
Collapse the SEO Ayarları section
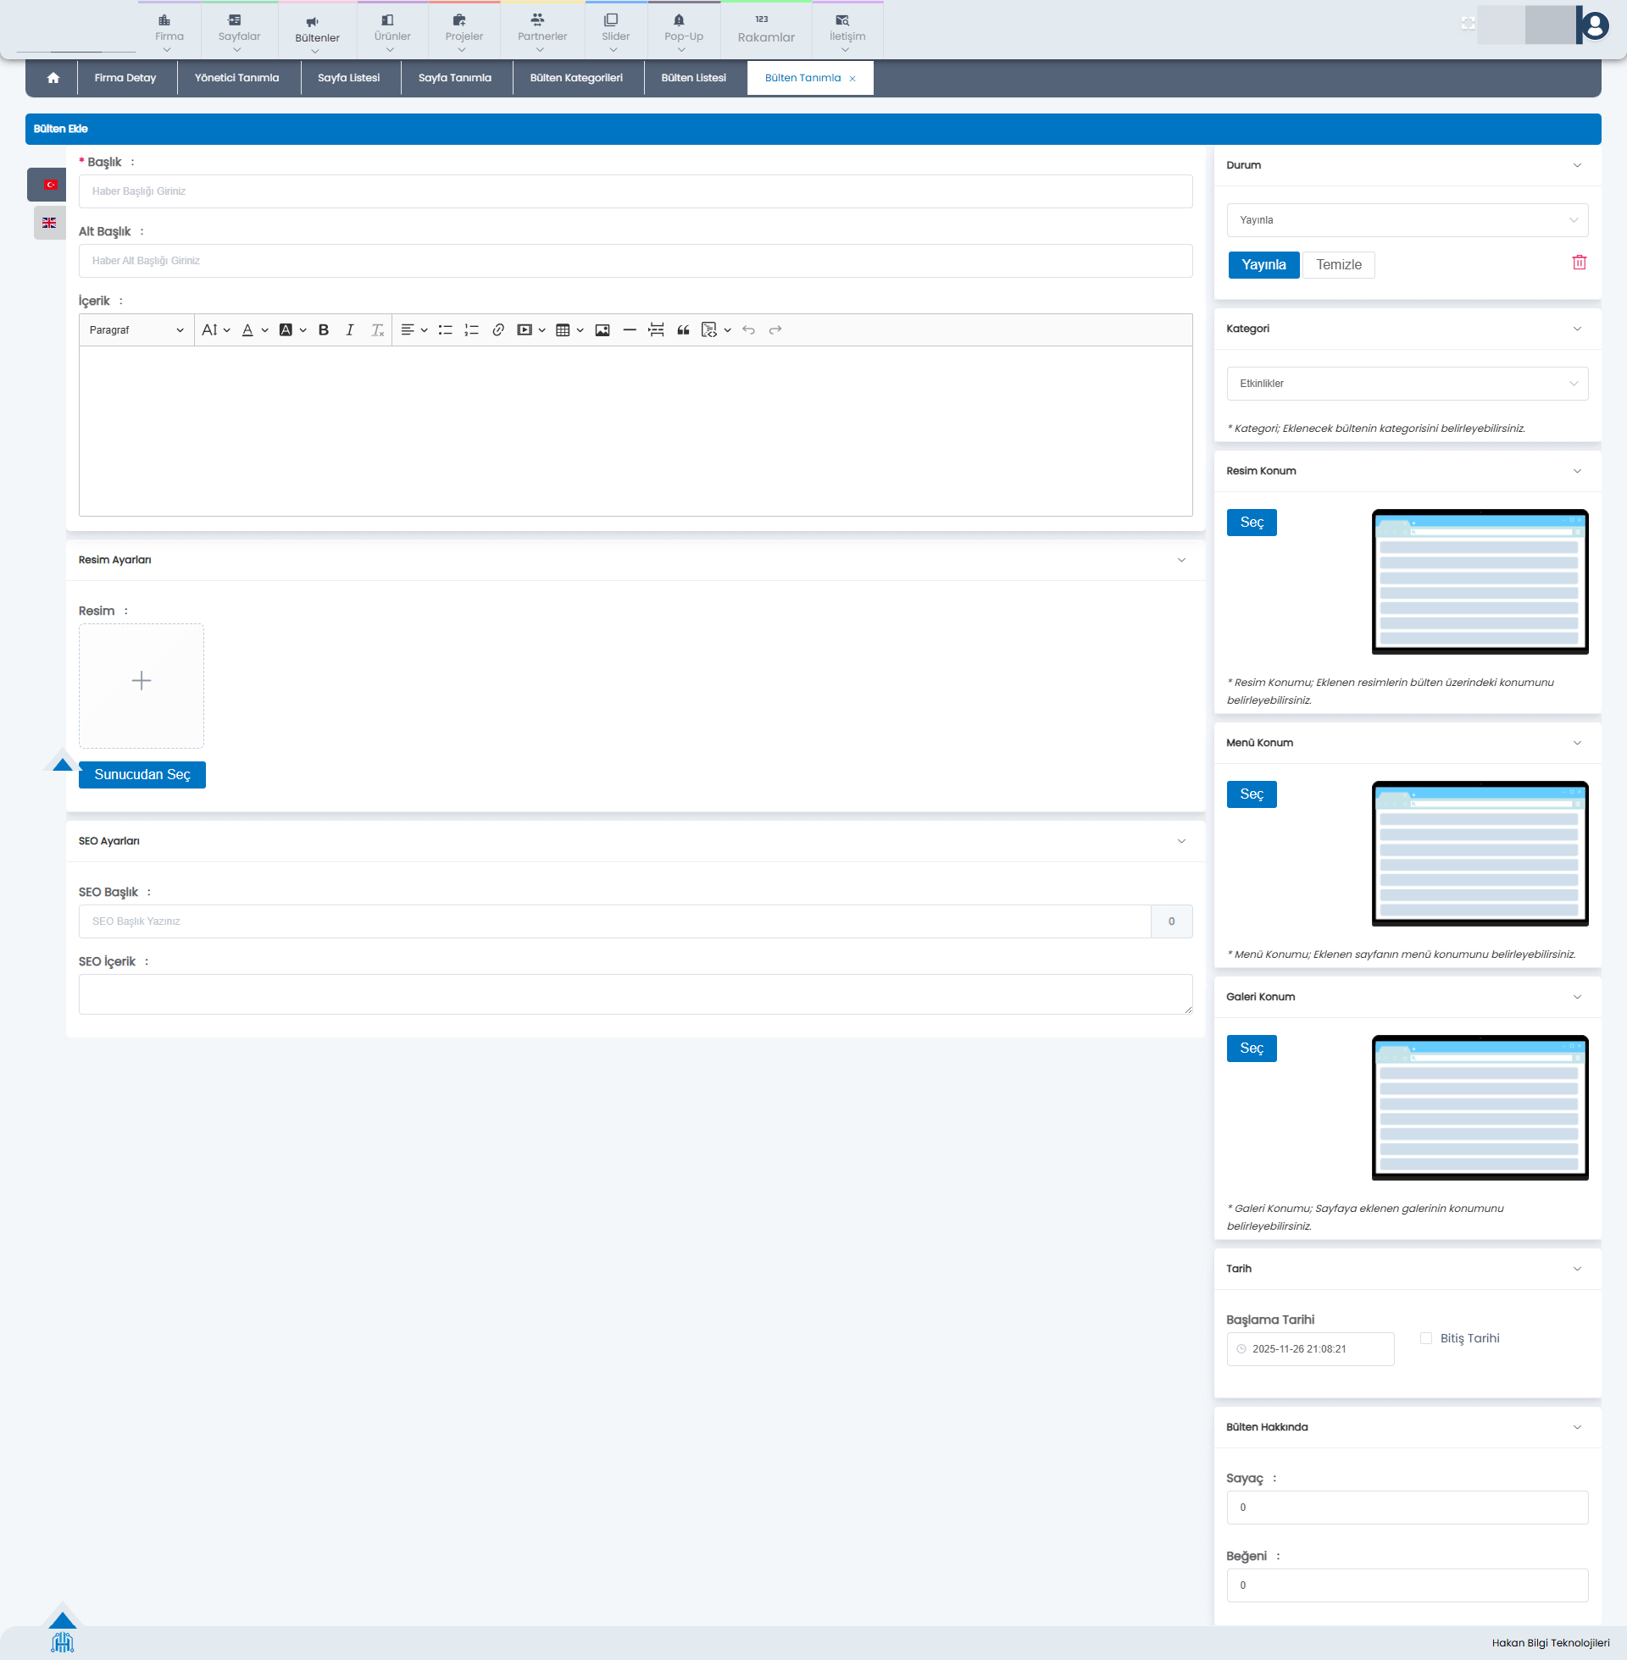pos(1181,842)
